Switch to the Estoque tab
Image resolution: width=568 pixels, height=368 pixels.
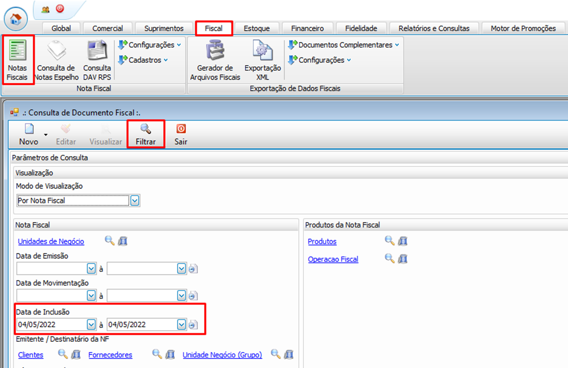click(x=257, y=28)
